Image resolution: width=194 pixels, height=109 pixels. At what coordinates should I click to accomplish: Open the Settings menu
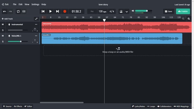point(35,4)
